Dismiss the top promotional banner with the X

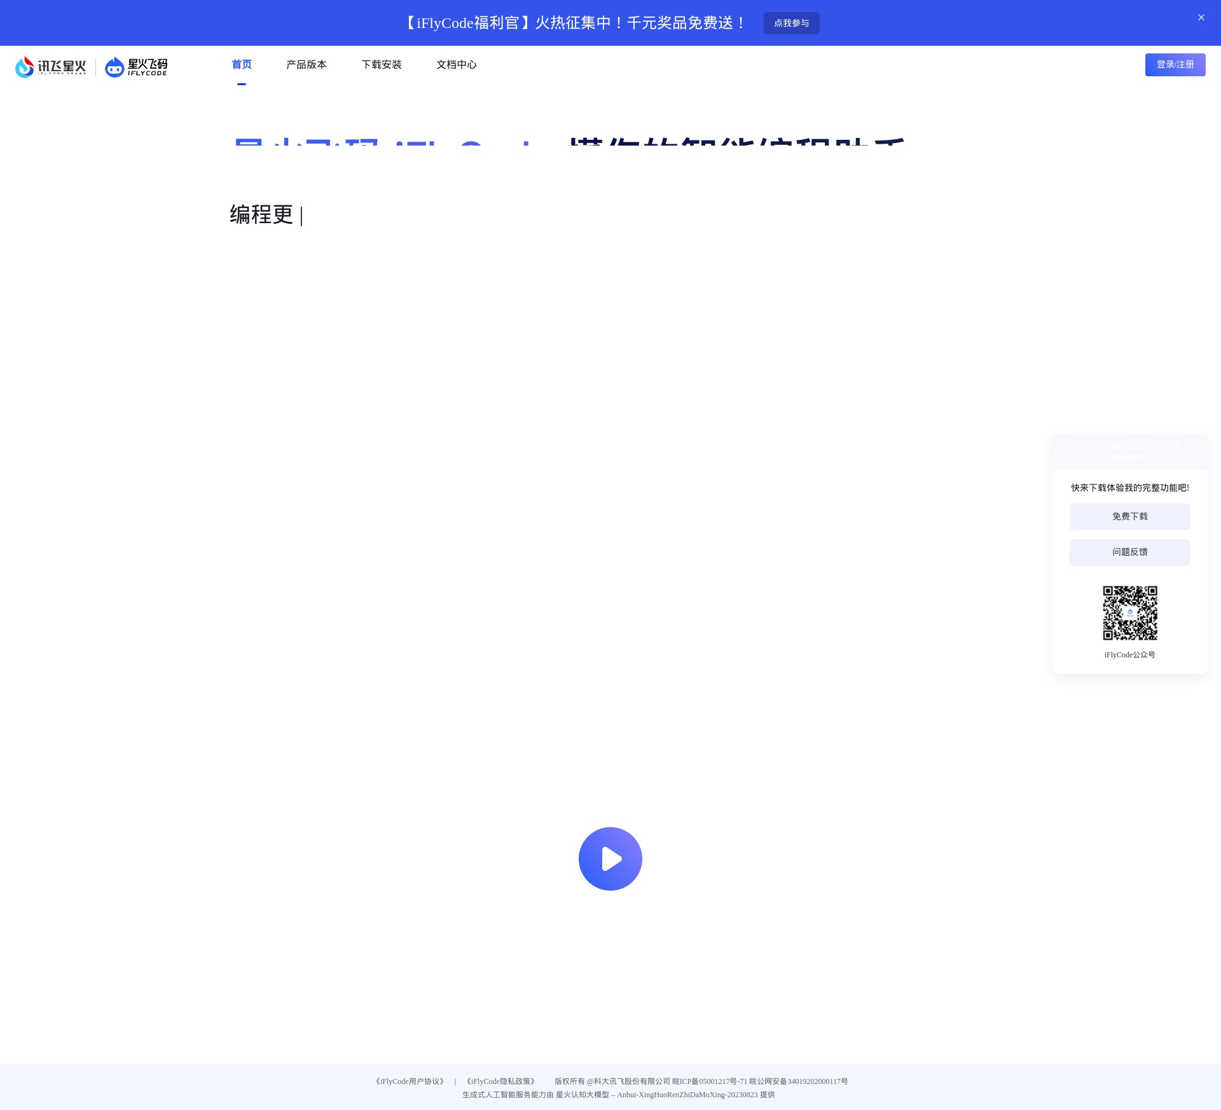point(1201,18)
